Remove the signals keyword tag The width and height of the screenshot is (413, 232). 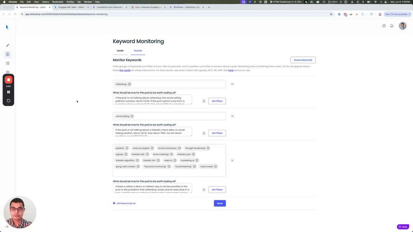pos(126,154)
